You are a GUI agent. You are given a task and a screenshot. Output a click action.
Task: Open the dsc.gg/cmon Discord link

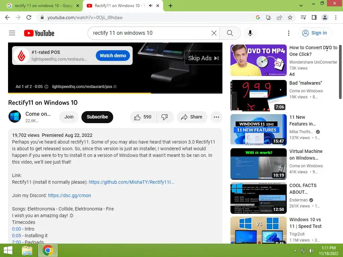coord(69,195)
